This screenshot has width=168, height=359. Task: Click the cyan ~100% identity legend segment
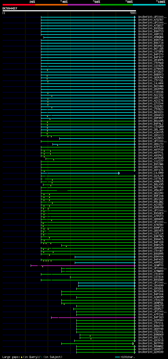coord(149,5)
